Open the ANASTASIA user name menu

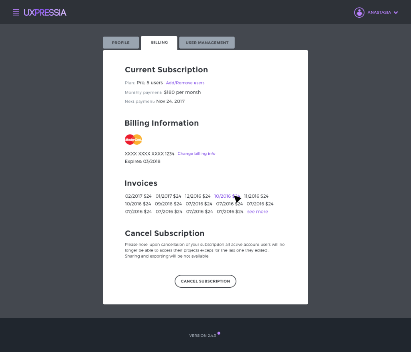(x=379, y=12)
